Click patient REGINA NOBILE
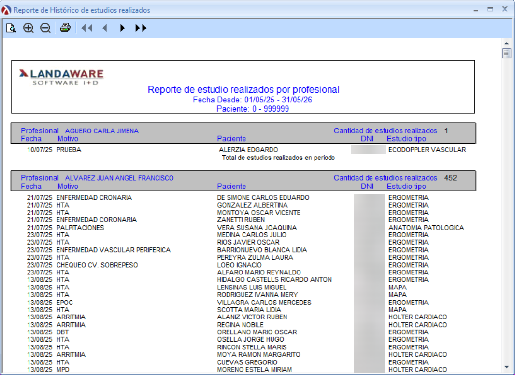Viewport: 515px width, 375px height. click(240, 325)
